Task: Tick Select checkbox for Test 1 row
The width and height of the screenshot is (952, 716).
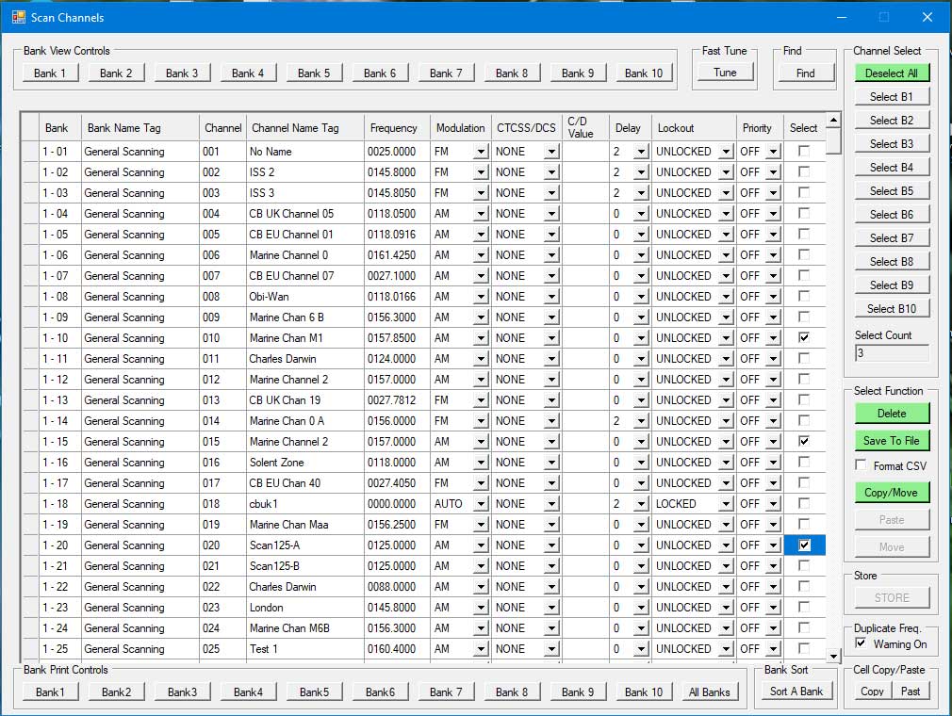Action: pos(804,649)
